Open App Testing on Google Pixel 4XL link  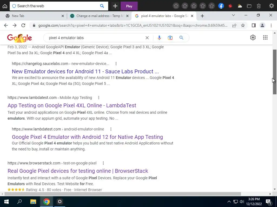click(72, 105)
